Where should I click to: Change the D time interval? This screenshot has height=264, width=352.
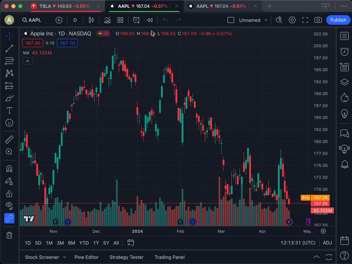[x=75, y=20]
